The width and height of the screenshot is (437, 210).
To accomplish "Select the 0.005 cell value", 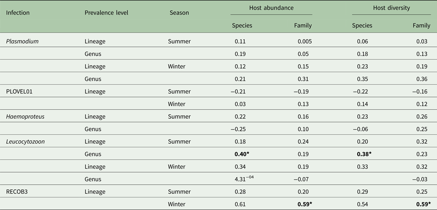I will coord(304,41).
